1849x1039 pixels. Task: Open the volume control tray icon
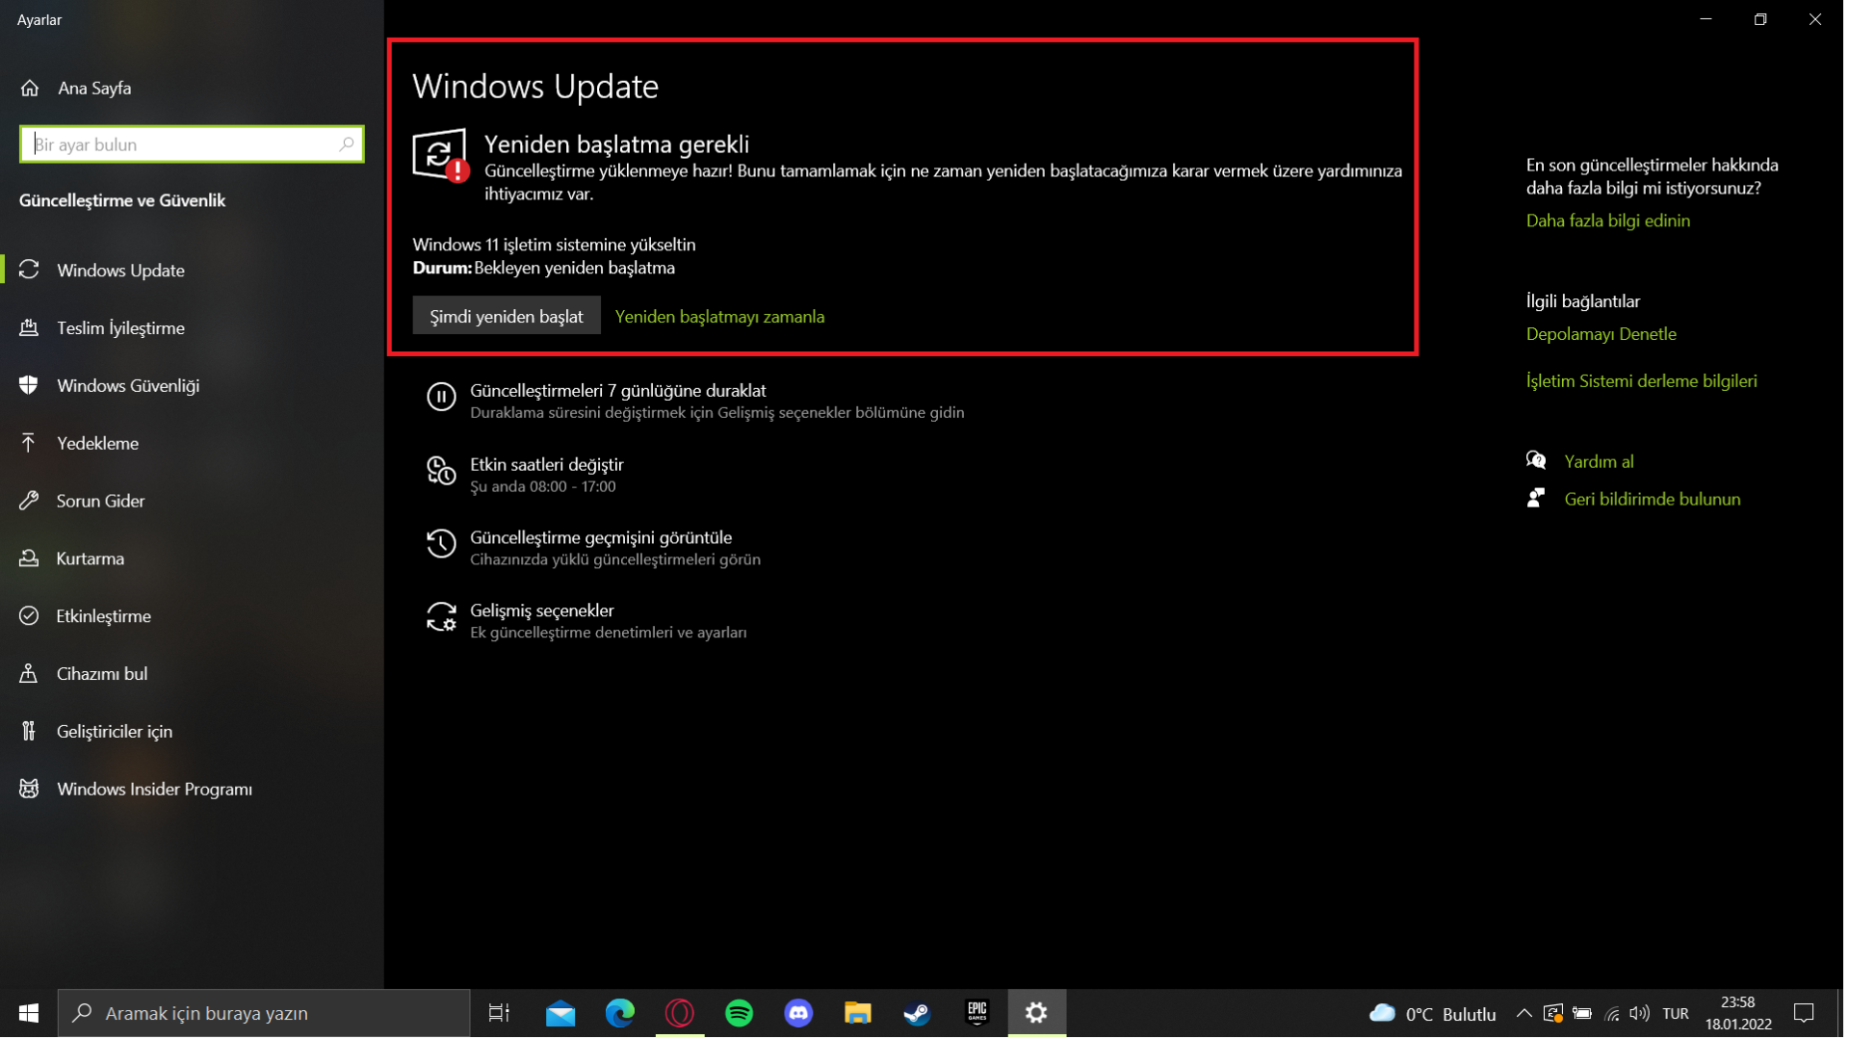pyautogui.click(x=1644, y=1015)
